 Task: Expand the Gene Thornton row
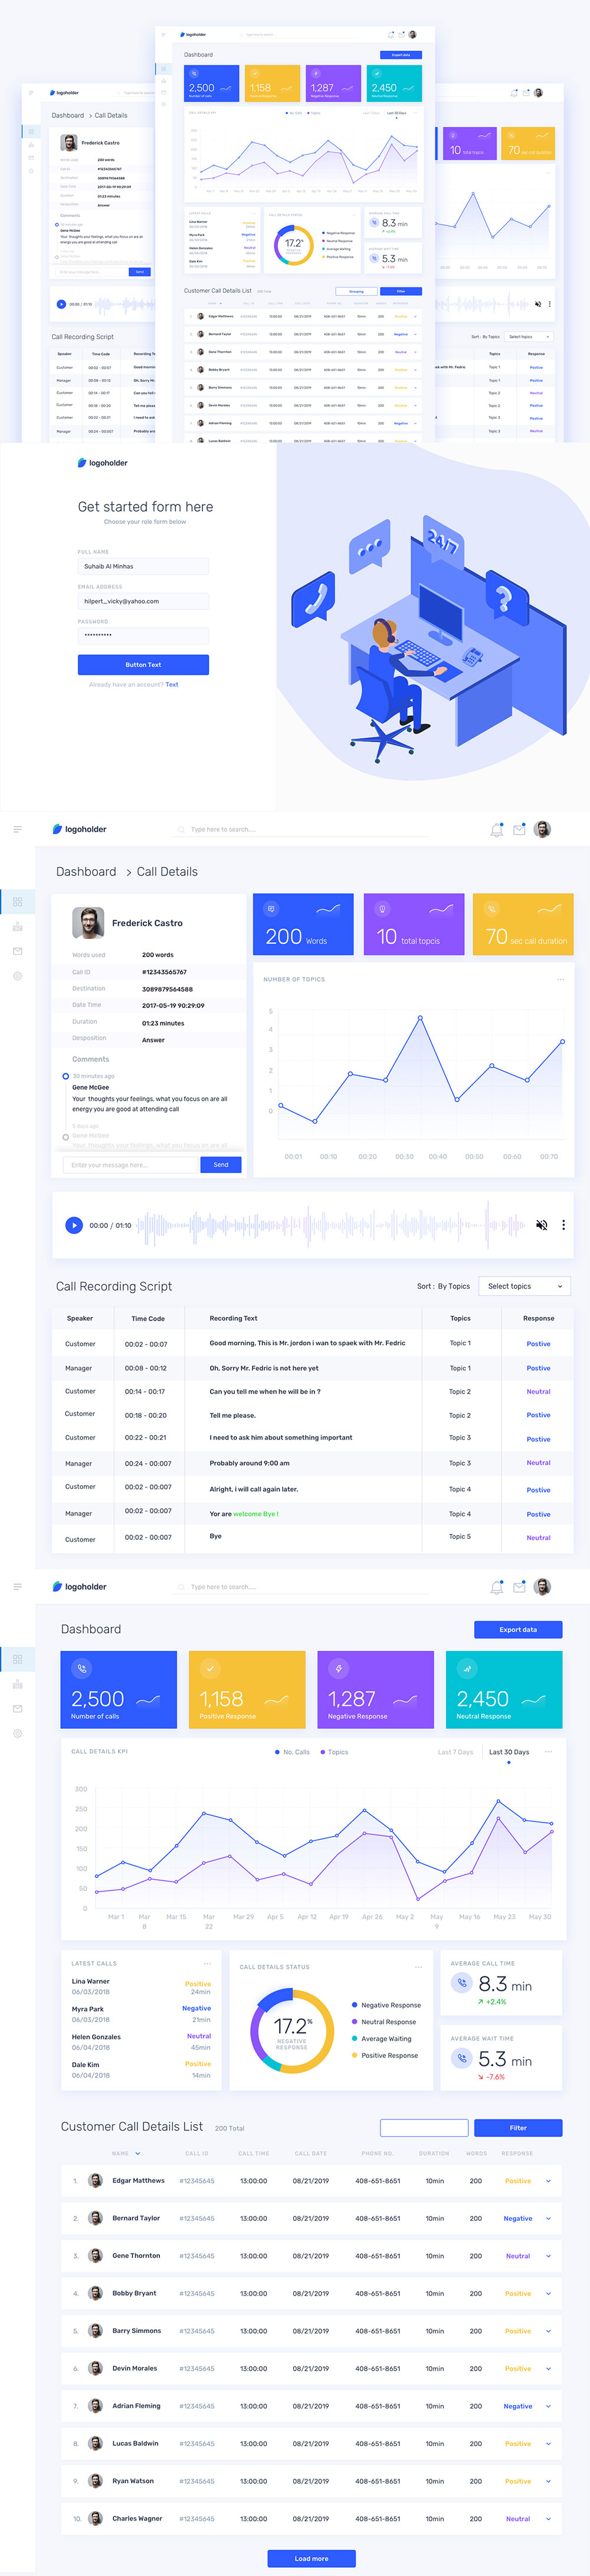click(x=548, y=2256)
